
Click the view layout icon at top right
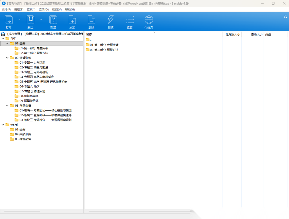285,16
